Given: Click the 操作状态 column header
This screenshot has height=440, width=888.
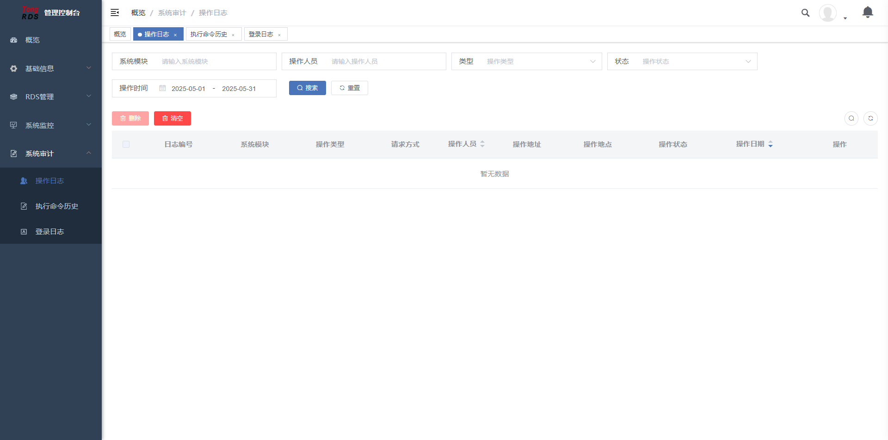Looking at the screenshot, I should (x=673, y=145).
